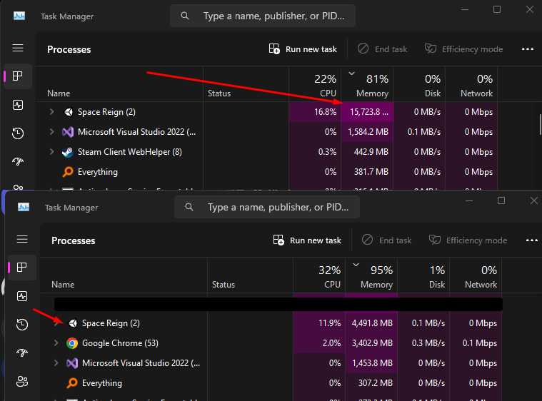Select Processes tab icon in top window sidebar

click(x=18, y=76)
